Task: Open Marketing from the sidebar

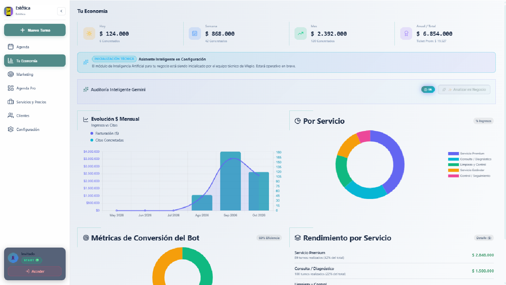Action: (x=35, y=74)
